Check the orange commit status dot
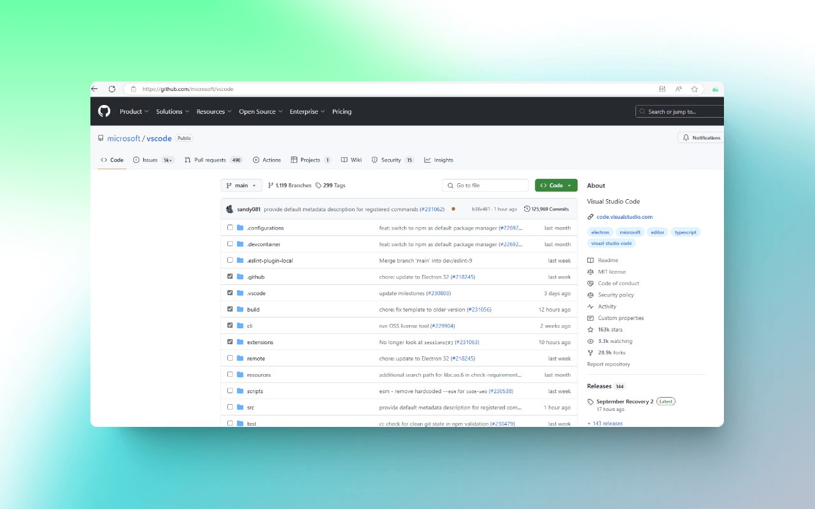This screenshot has height=509, width=815. [x=453, y=209]
